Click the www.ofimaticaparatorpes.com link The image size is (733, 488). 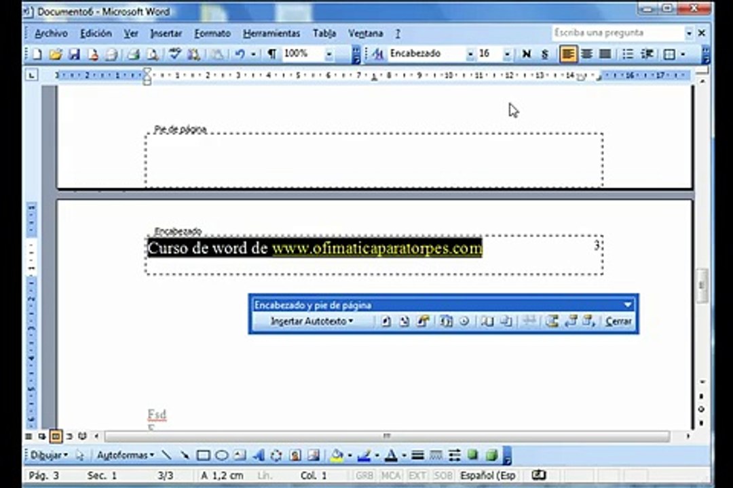pos(377,248)
